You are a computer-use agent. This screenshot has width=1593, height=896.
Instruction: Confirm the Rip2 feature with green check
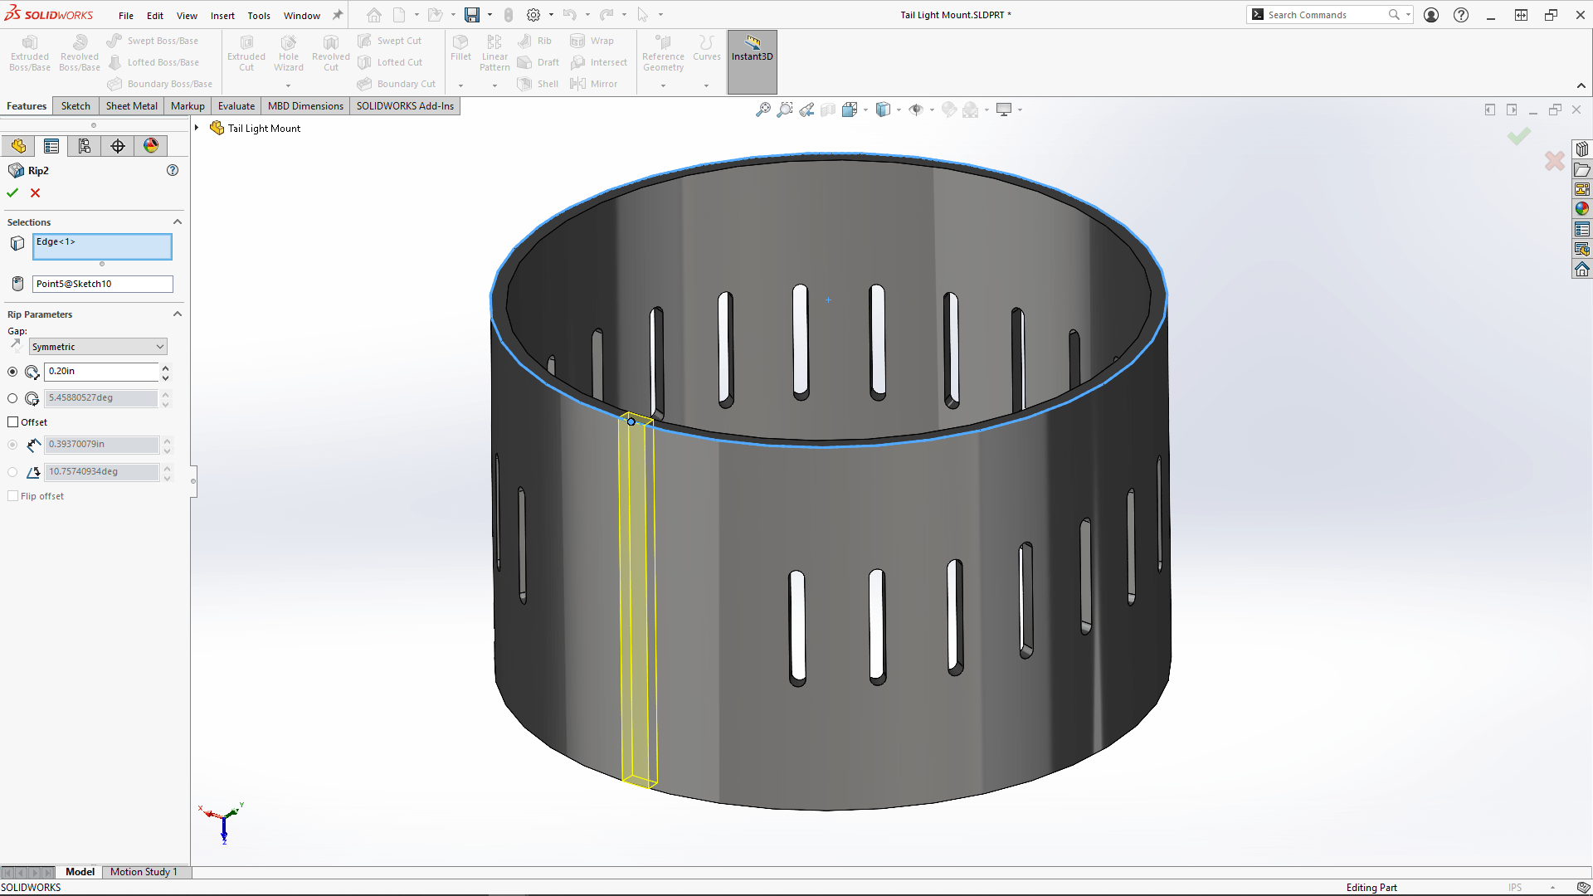pyautogui.click(x=12, y=192)
